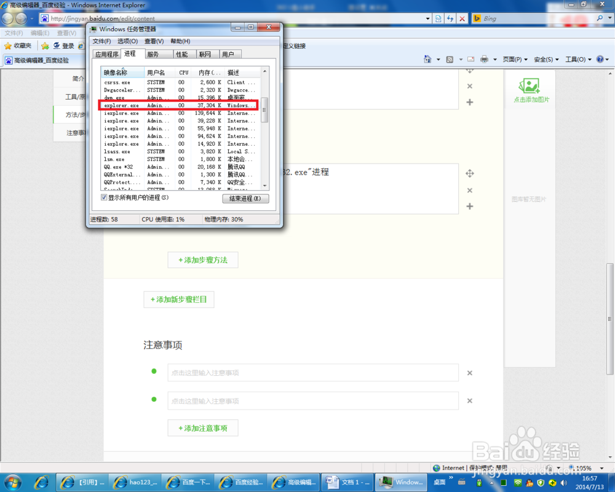
Task: Click the refresh arrows in address bar
Action: click(x=450, y=18)
